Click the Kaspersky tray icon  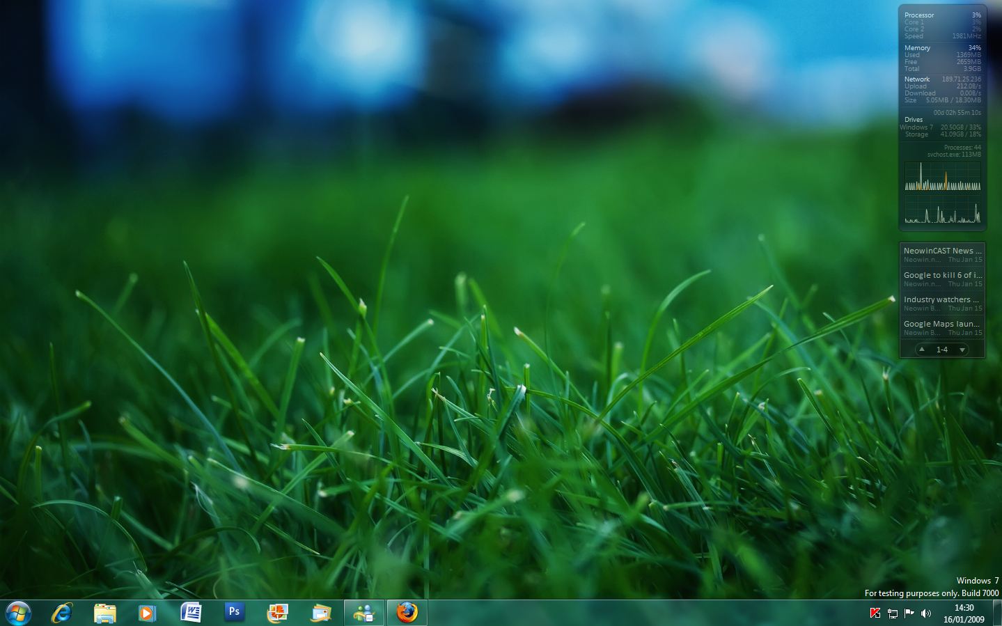875,613
